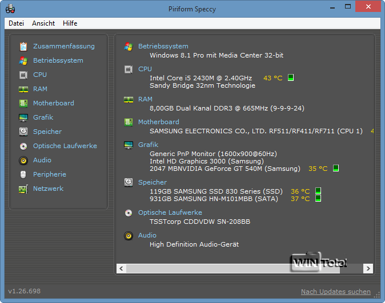
Task: Click the High Definition Audio-Gerät text
Action: click(x=194, y=244)
